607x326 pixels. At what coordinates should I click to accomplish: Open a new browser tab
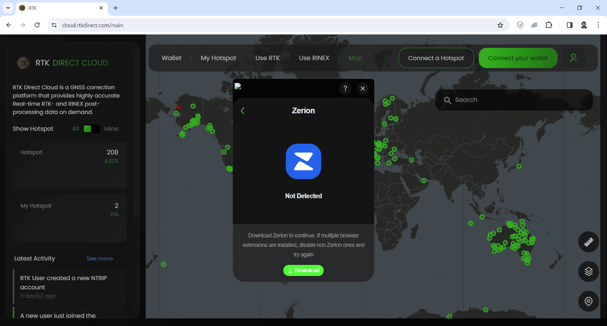point(115,8)
